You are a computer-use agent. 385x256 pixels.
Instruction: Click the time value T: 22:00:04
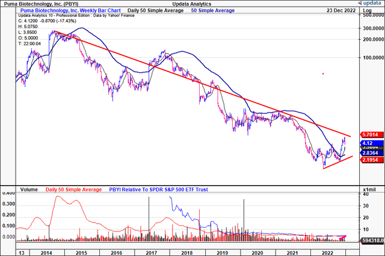tap(29, 44)
